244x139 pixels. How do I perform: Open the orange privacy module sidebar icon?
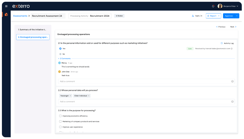click(6, 15)
